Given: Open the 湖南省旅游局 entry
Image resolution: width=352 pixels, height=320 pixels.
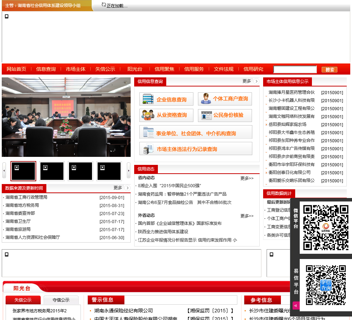Looking at the screenshot, I should pyautogui.click(x=18, y=229).
